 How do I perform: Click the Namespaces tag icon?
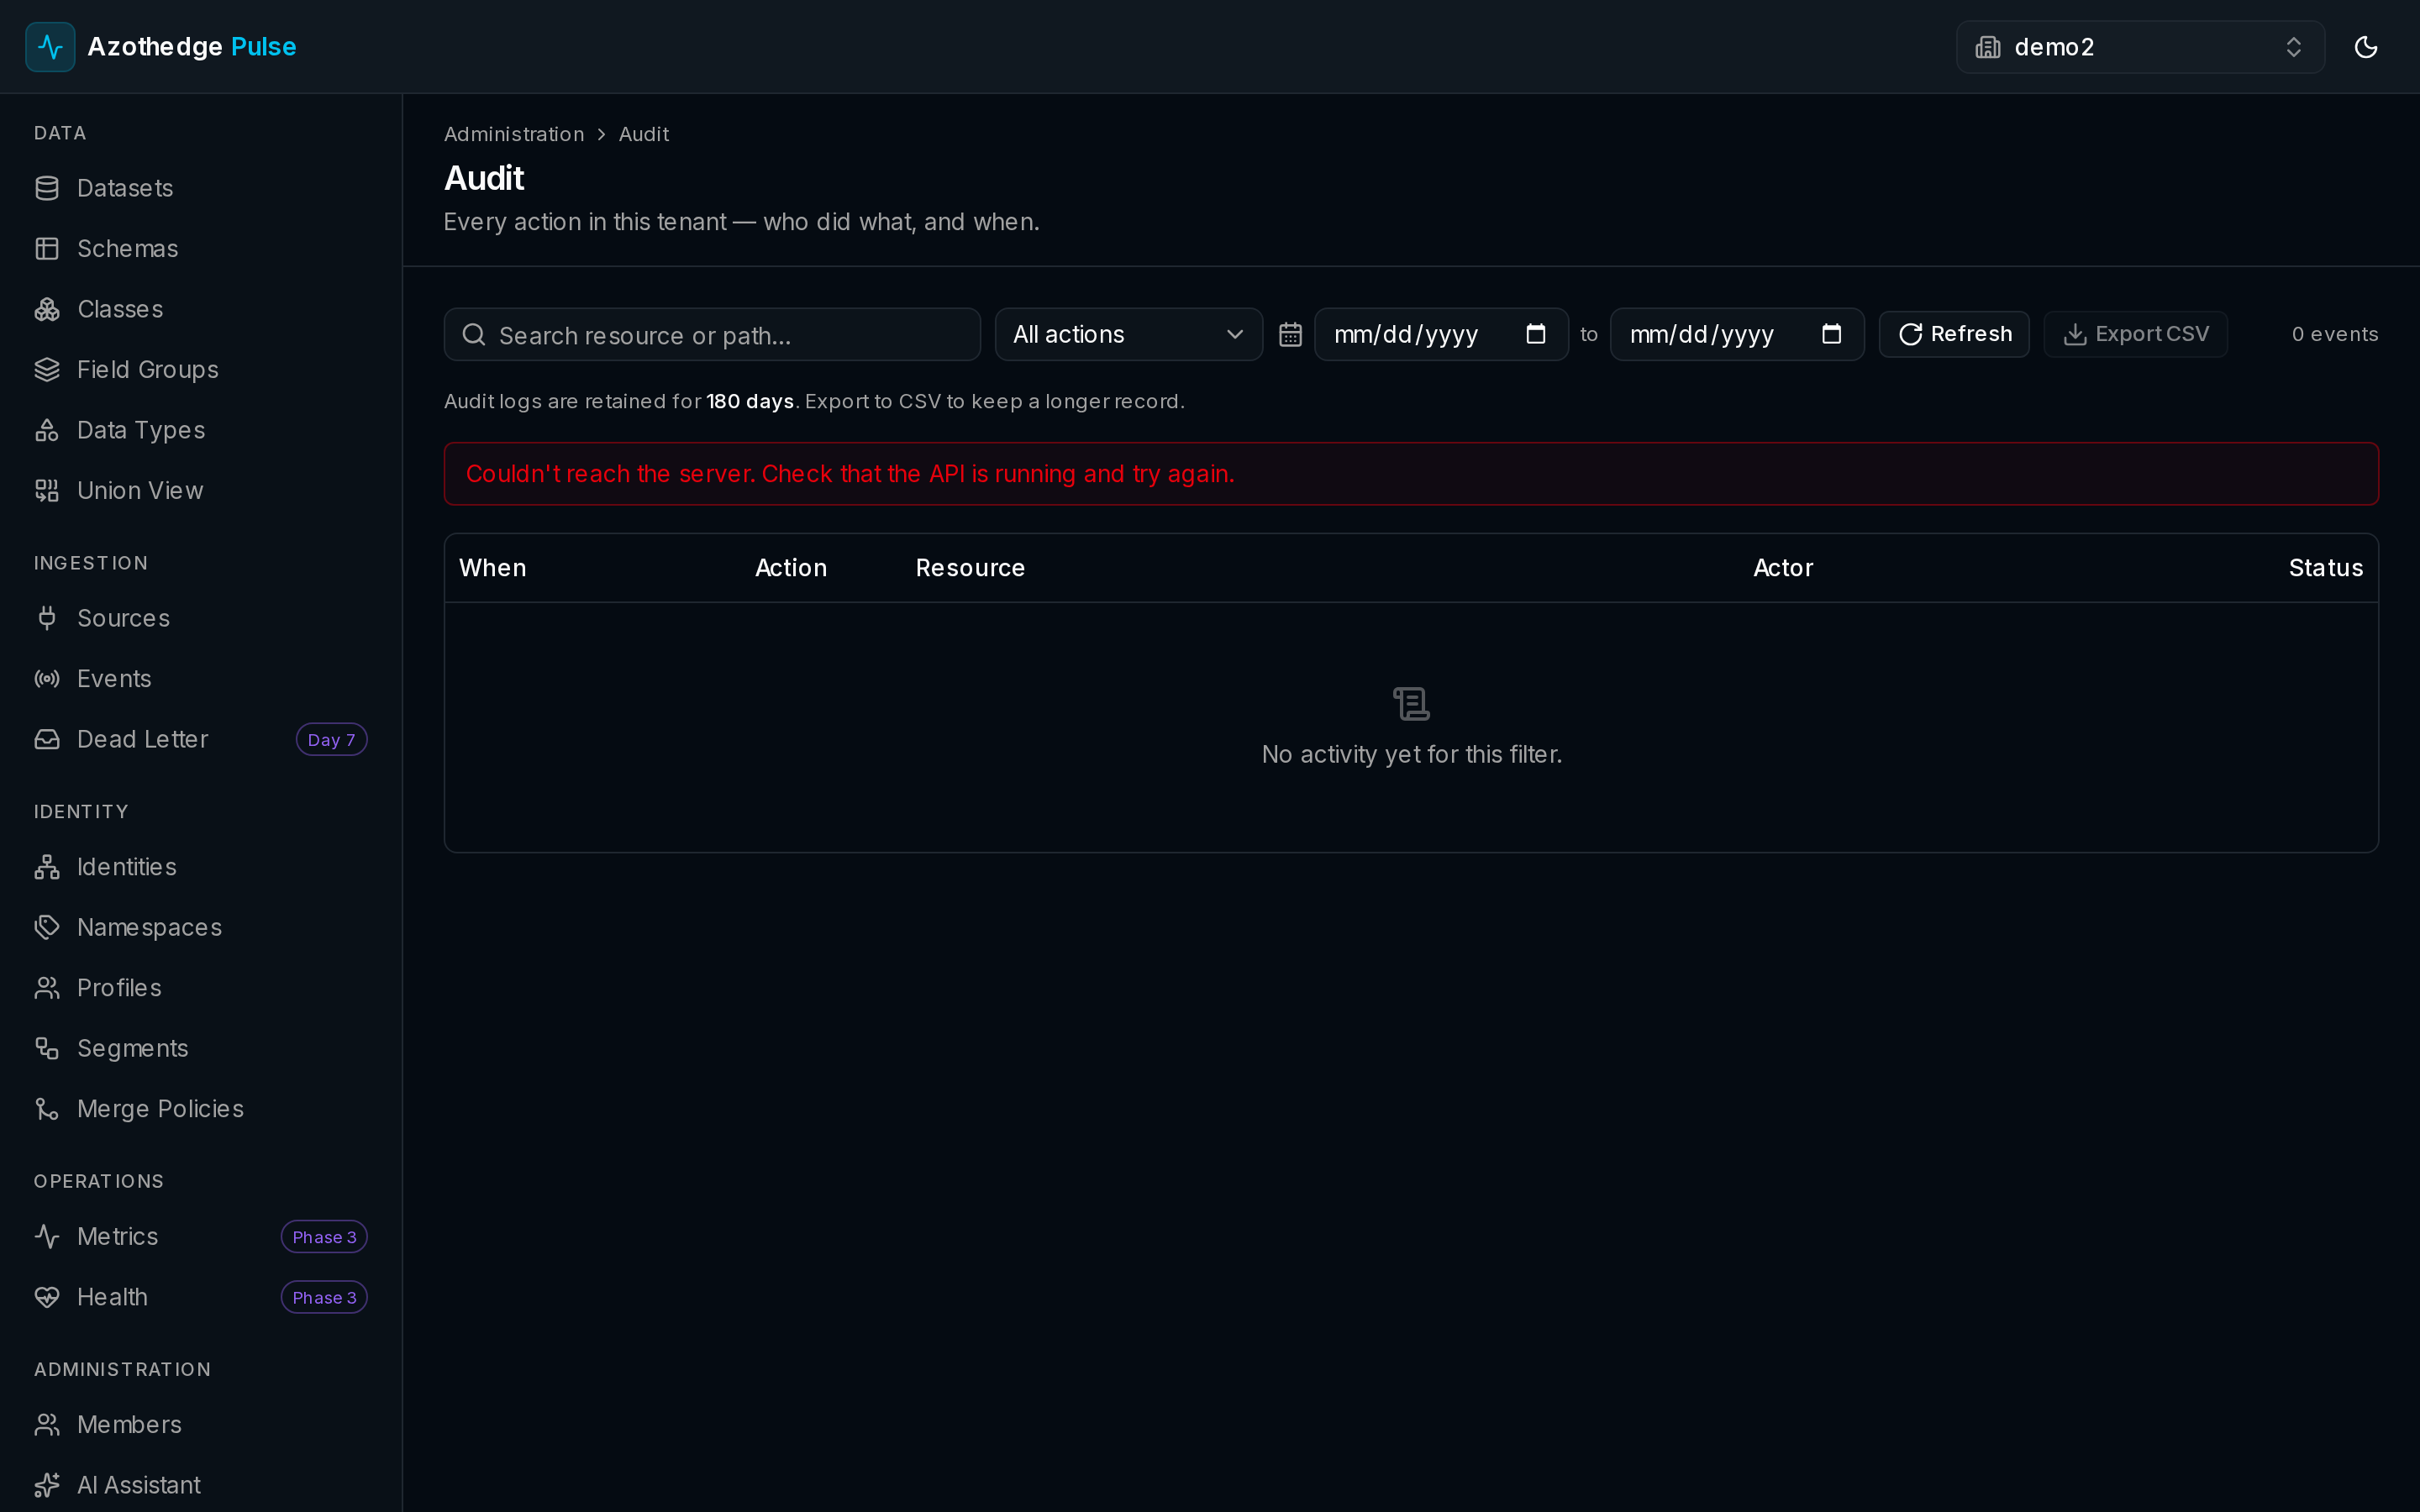pyautogui.click(x=47, y=927)
